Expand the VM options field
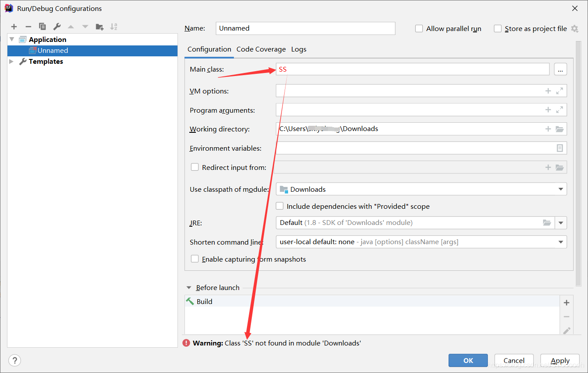 click(x=560, y=91)
